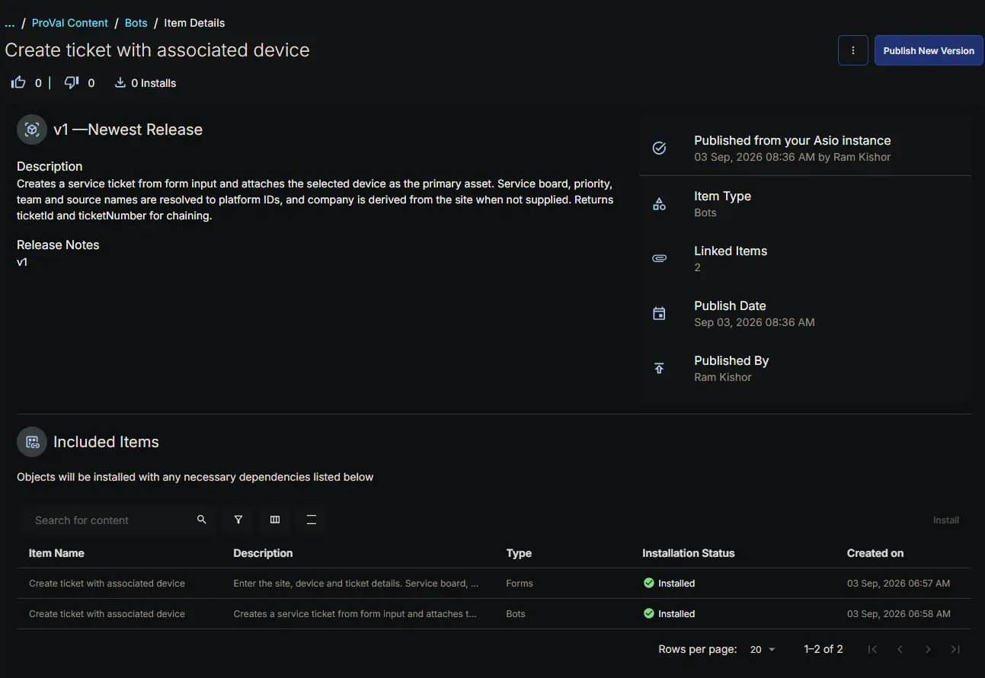
Task: Click the v1 release version icon
Action: tap(32, 130)
